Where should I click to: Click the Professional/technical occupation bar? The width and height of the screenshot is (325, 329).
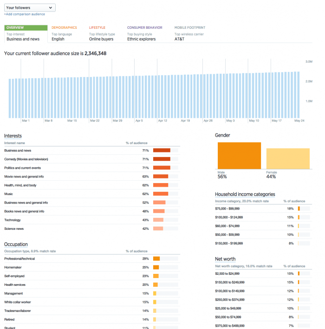click(x=156, y=259)
